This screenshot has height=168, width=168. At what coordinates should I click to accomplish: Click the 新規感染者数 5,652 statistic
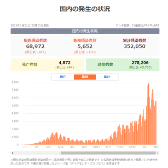[x=85, y=46]
